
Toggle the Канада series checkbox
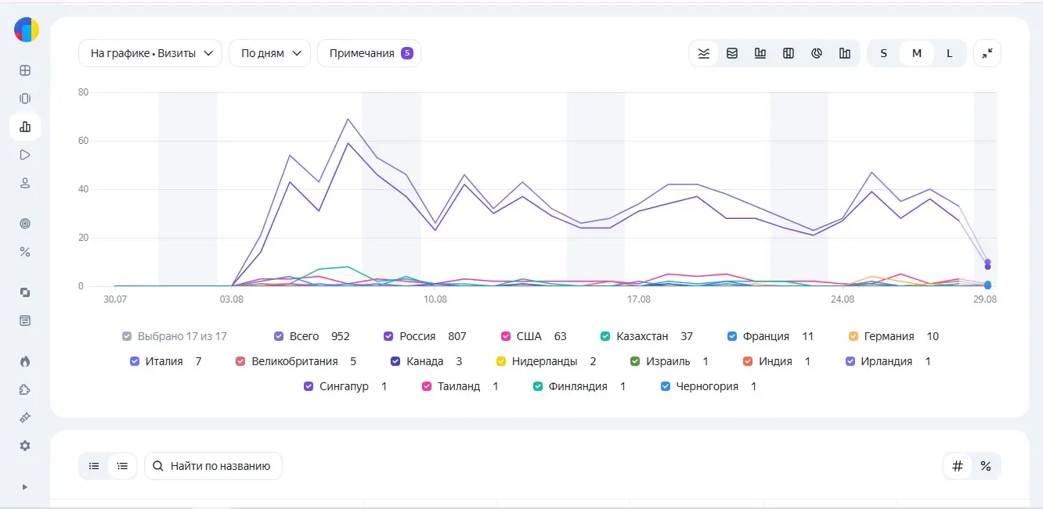pos(395,361)
